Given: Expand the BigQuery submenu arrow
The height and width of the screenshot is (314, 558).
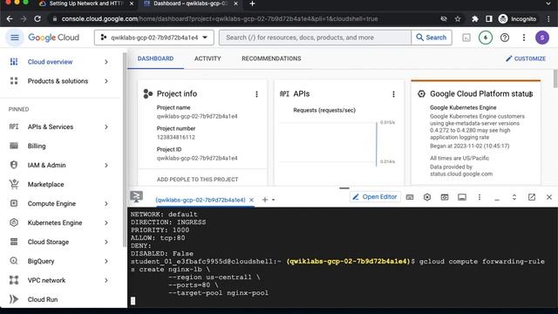Looking at the screenshot, I should pyautogui.click(x=106, y=262).
